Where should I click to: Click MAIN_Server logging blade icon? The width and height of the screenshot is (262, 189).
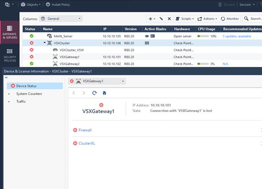coord(152,36)
